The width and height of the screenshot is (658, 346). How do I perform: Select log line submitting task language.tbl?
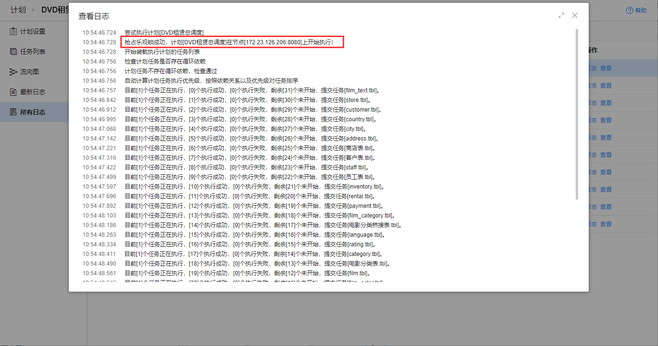click(256, 235)
